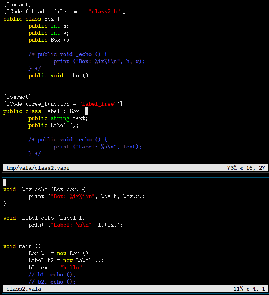Click the "label_free" string literal
The height and width of the screenshot is (295, 269).
(98, 104)
